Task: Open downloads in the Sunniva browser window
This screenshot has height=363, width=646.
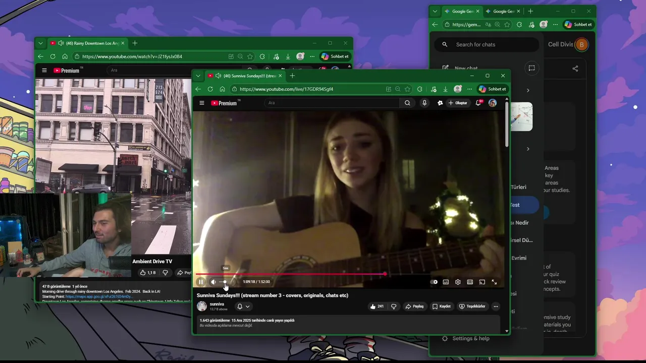Action: 445,89
